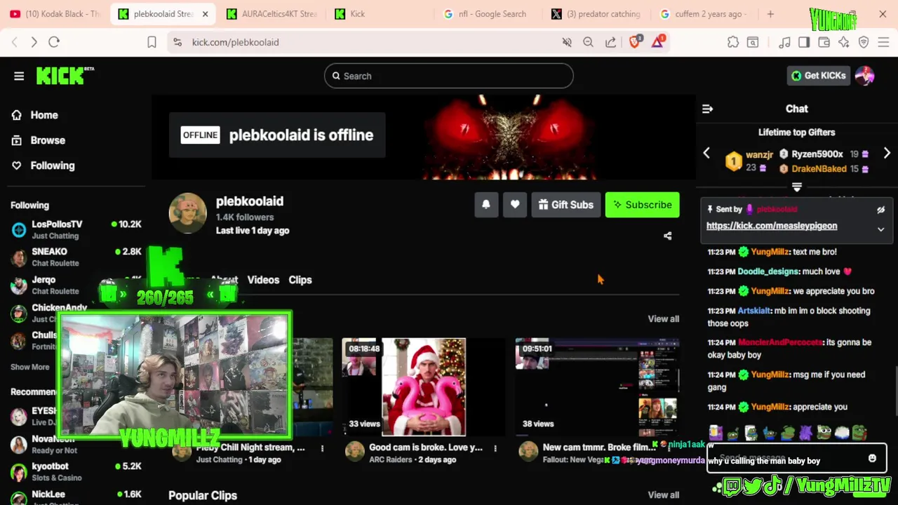The image size is (898, 505).
Task: Click the browser address bar URL
Action: 236,42
